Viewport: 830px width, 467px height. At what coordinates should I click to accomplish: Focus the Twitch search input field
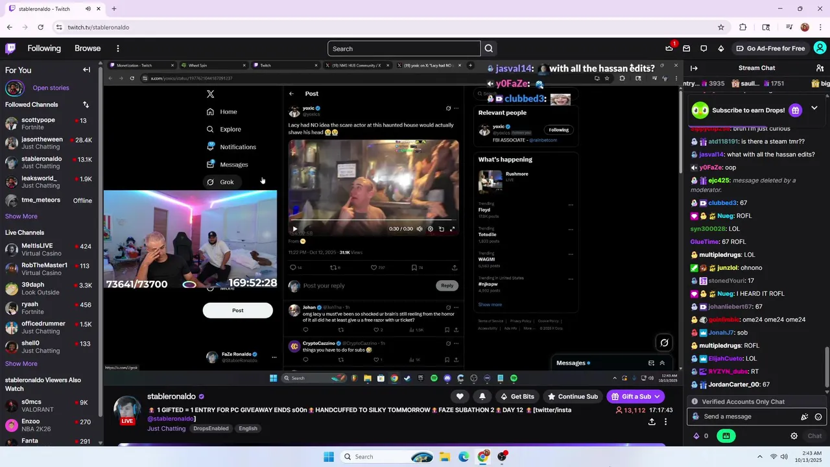click(404, 49)
